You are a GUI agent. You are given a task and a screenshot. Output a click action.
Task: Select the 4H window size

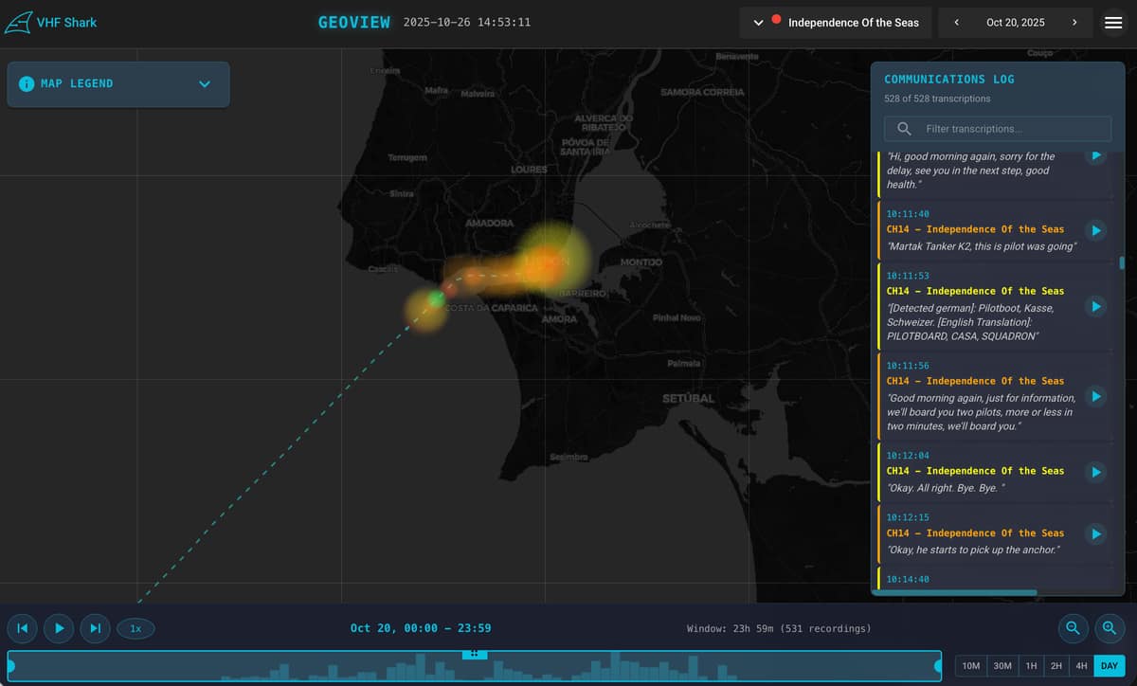point(1081,666)
